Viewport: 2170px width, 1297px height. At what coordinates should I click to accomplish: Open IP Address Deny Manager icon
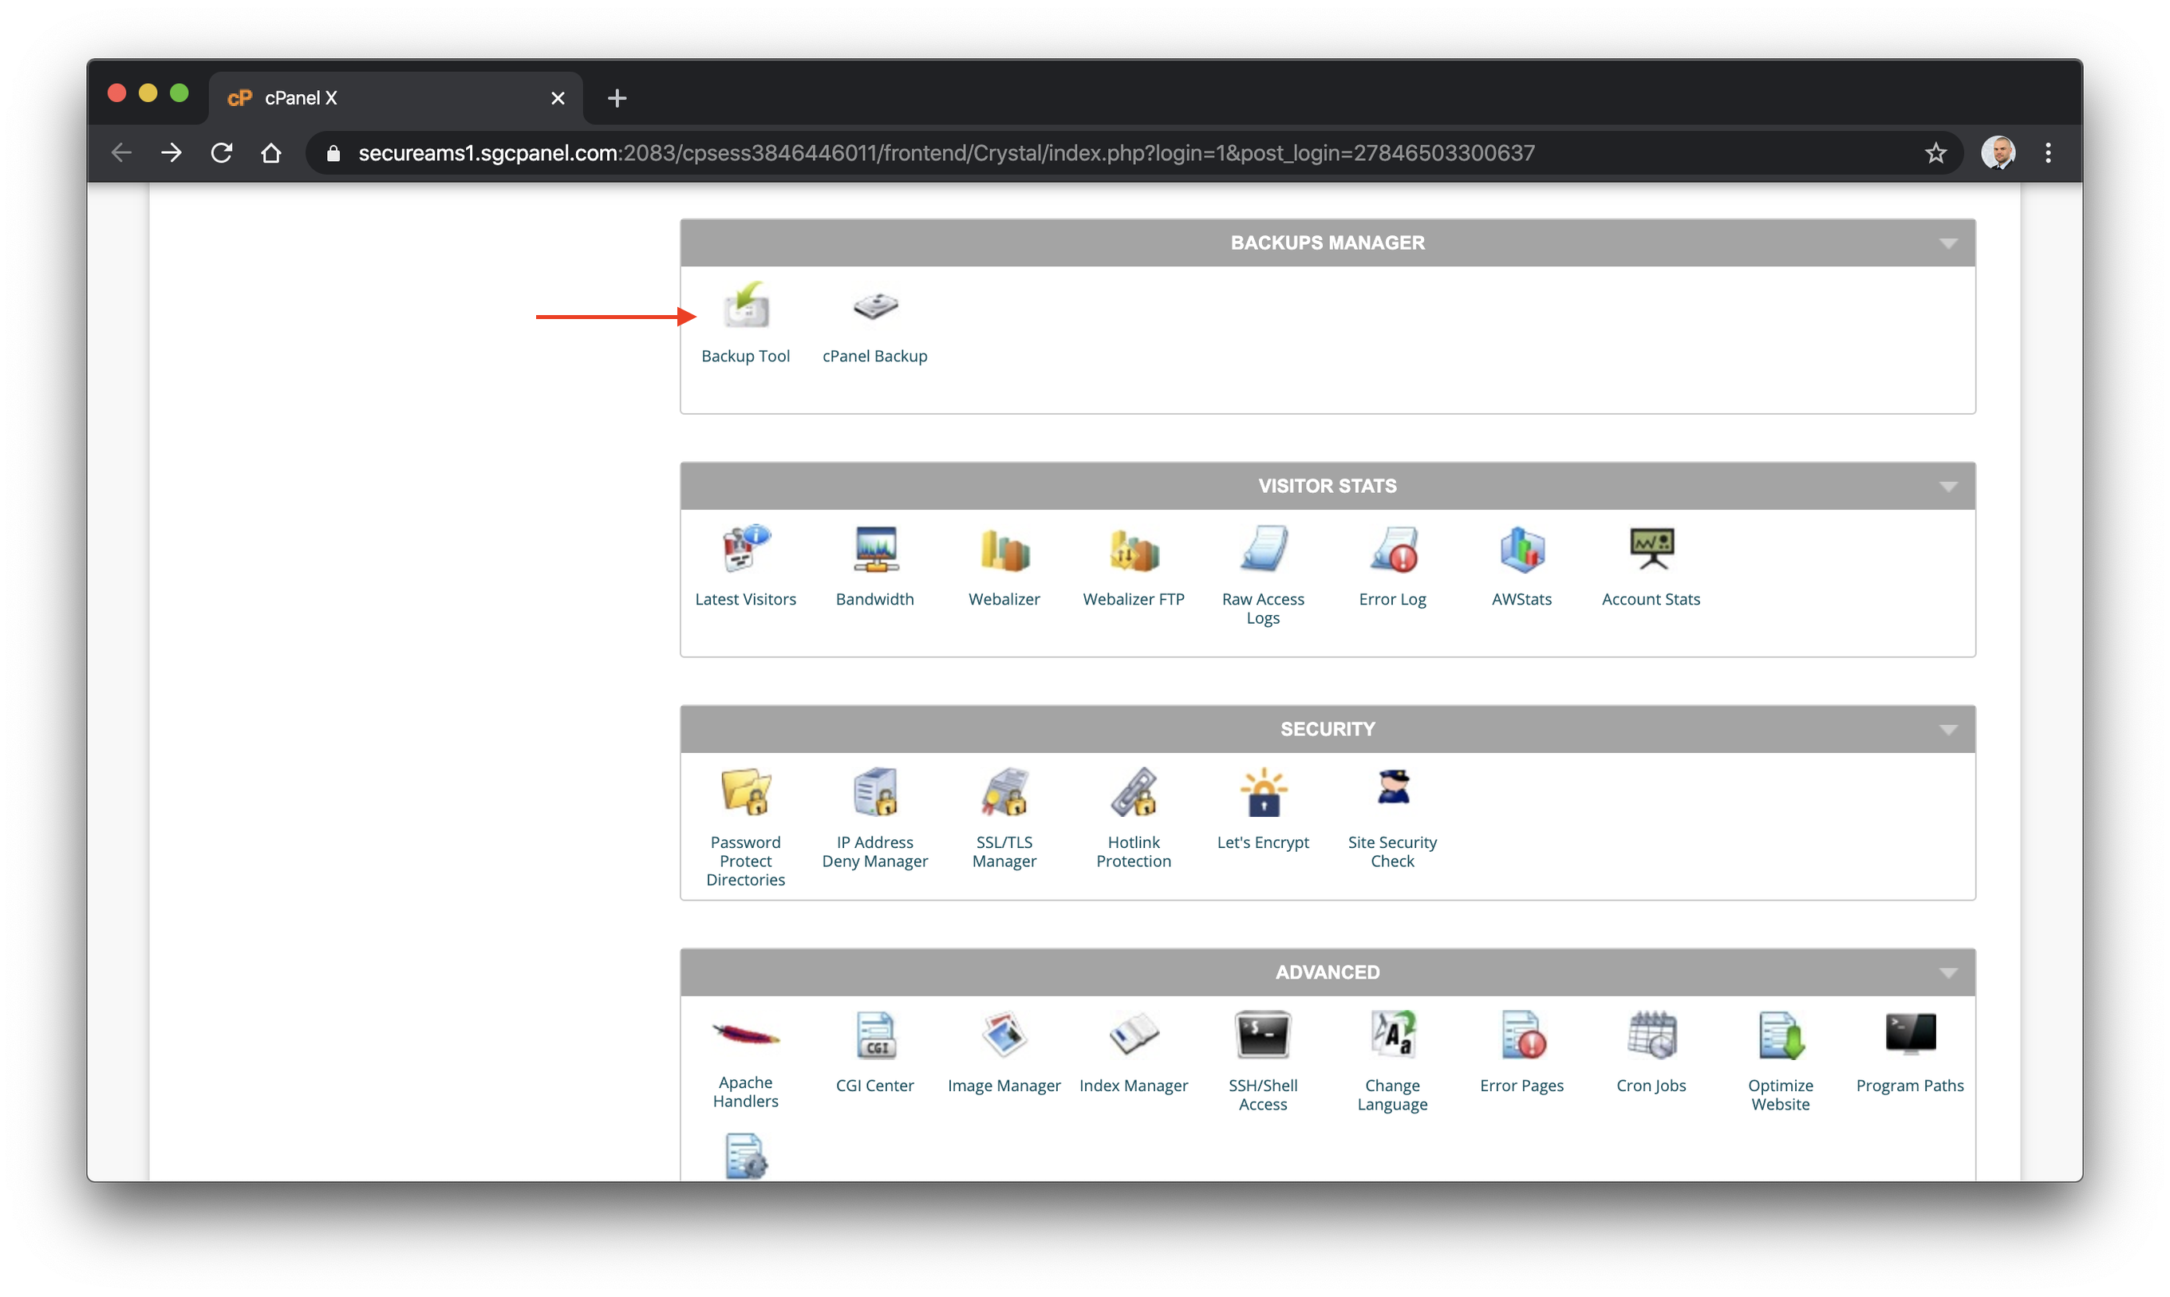coord(875,792)
